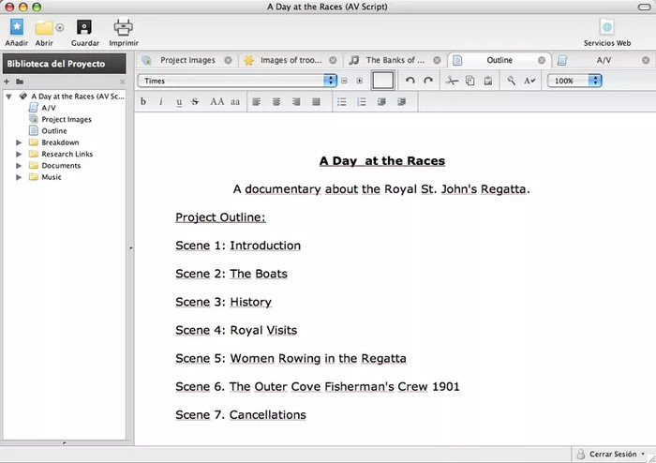Redo the last edit

point(428,81)
